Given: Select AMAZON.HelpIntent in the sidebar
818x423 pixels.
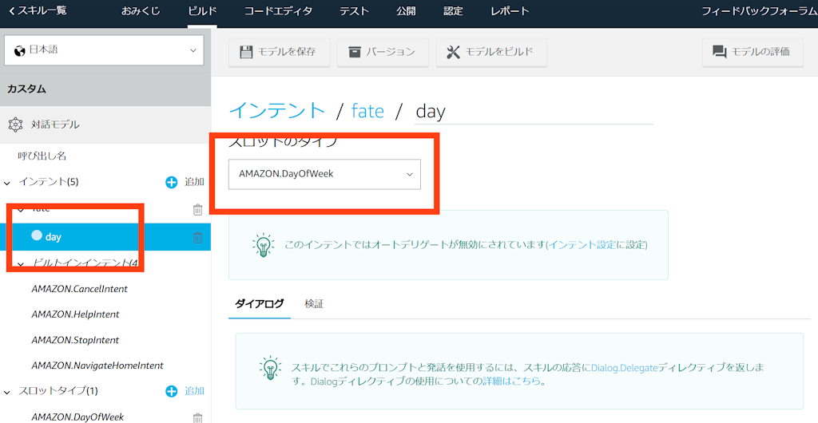Looking at the screenshot, I should tap(75, 314).
